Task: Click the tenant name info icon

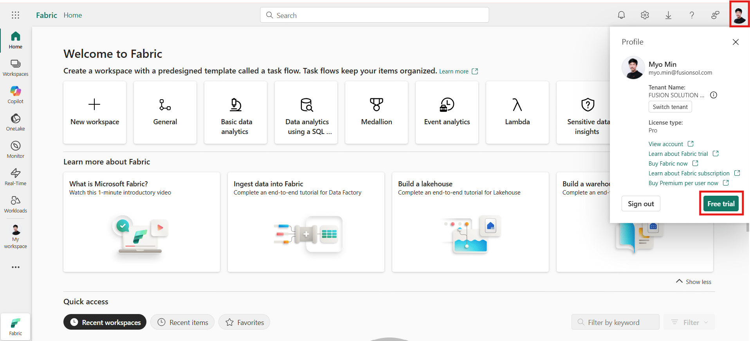Action: (x=714, y=95)
